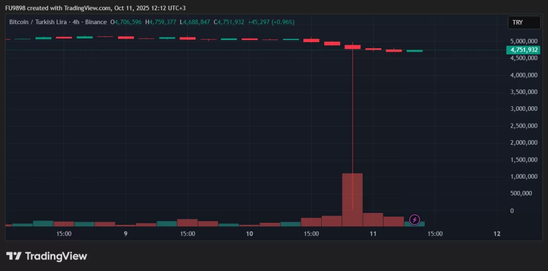
Task: Click the High value 4,759,377
Action: click(x=162, y=22)
